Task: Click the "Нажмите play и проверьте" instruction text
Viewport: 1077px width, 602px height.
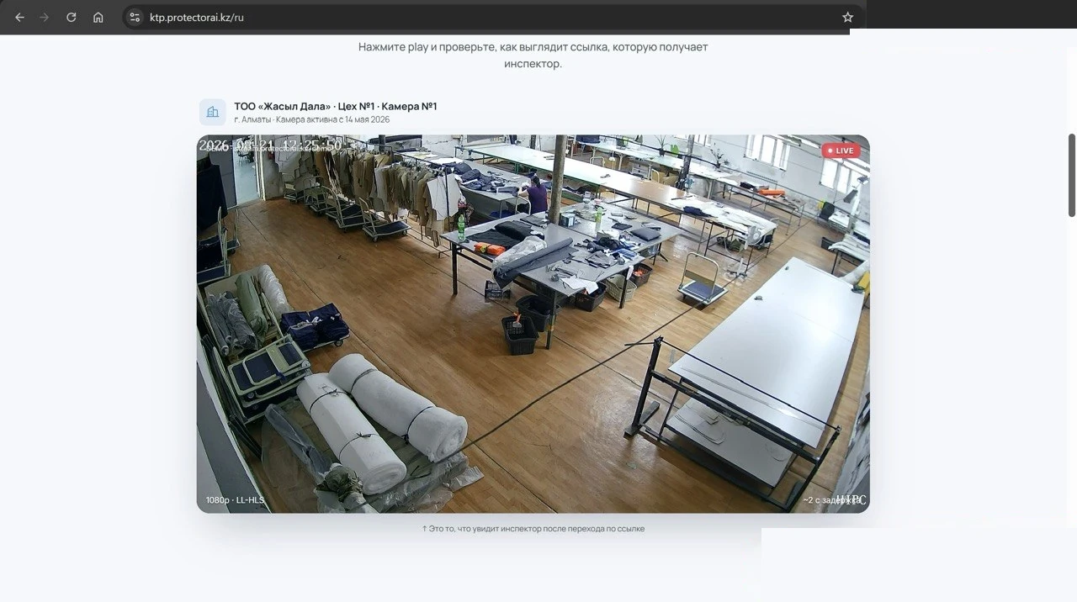Action: pyautogui.click(x=533, y=55)
